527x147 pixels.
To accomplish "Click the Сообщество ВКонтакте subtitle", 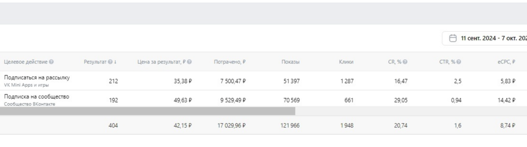I will tap(29, 104).
